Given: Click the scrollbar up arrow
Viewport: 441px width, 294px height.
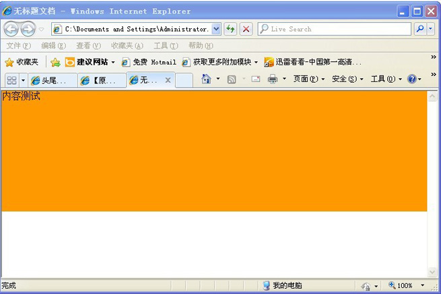Looking at the screenshot, I should [432, 96].
